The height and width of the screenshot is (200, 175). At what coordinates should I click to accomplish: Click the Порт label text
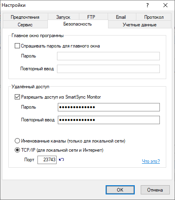[29, 160]
